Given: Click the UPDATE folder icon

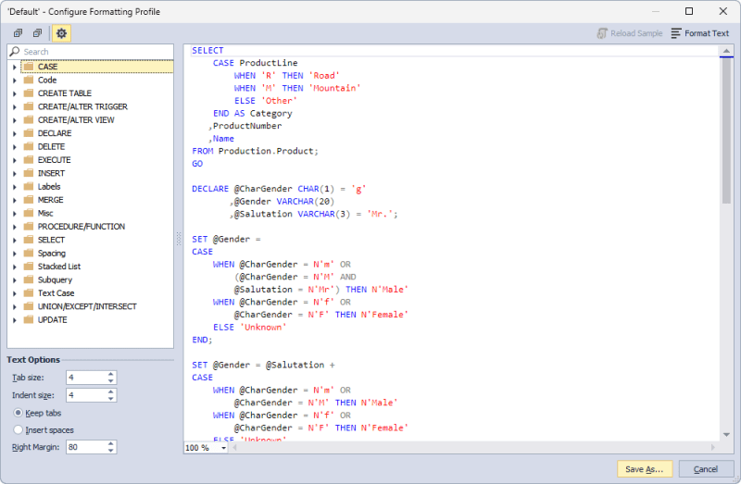Looking at the screenshot, I should [x=29, y=319].
